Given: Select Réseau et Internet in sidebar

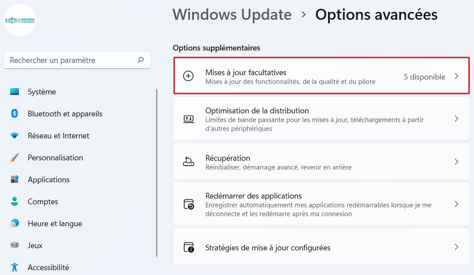Looking at the screenshot, I should (x=58, y=136).
